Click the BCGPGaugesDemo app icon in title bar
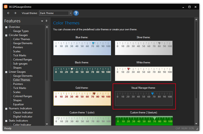Image resolution: width=203 pixels, height=134 pixels. (6, 7)
